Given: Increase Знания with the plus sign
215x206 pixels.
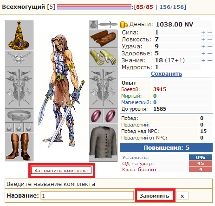Looking at the screenshot, I should pos(203,61).
